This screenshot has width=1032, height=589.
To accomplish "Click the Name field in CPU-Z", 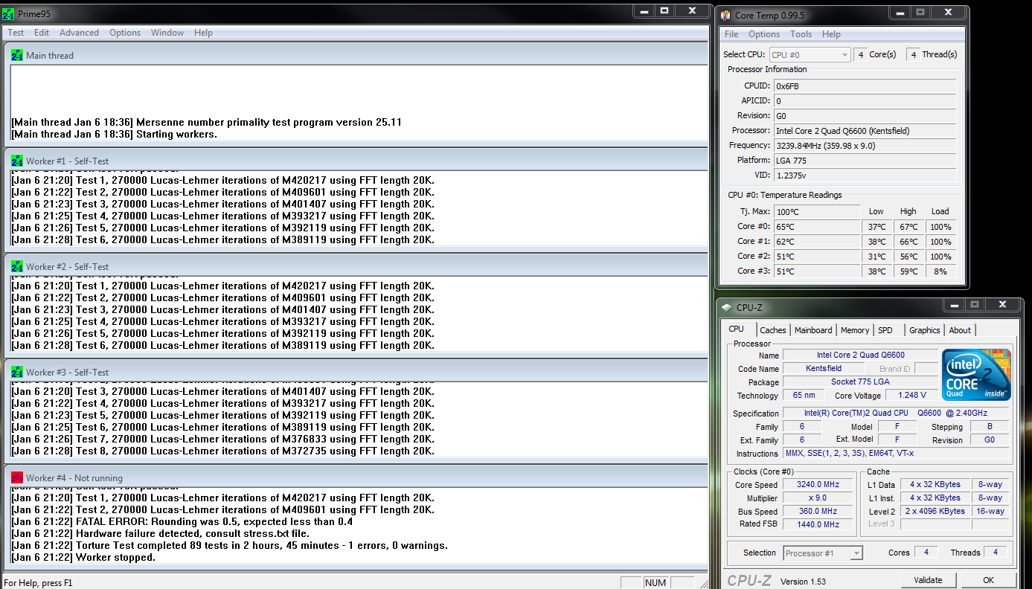I will (x=860, y=355).
